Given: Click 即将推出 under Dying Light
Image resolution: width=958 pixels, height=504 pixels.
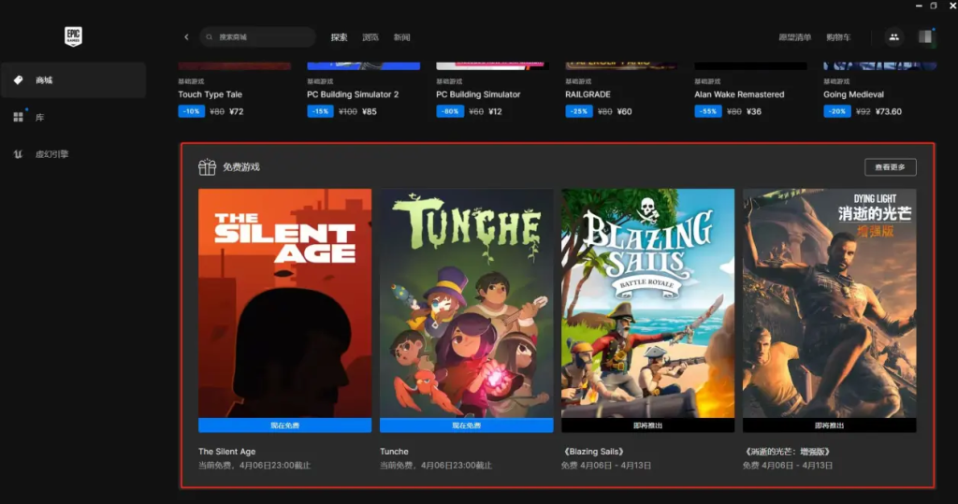Looking at the screenshot, I should [829, 425].
